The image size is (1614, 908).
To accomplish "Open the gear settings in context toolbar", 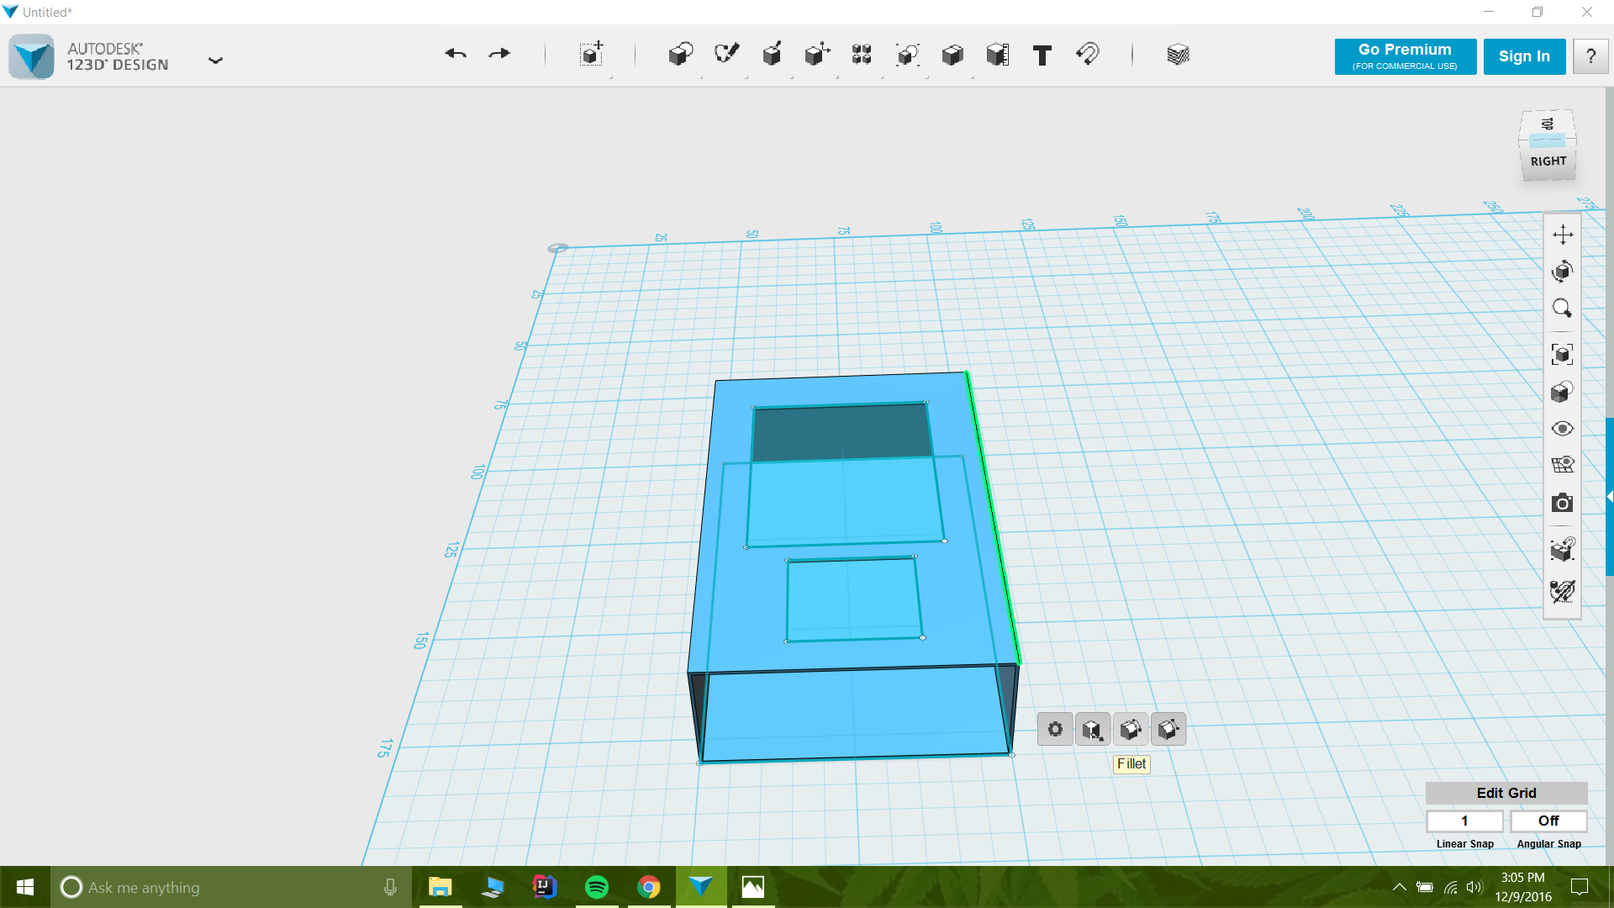I will (1055, 729).
